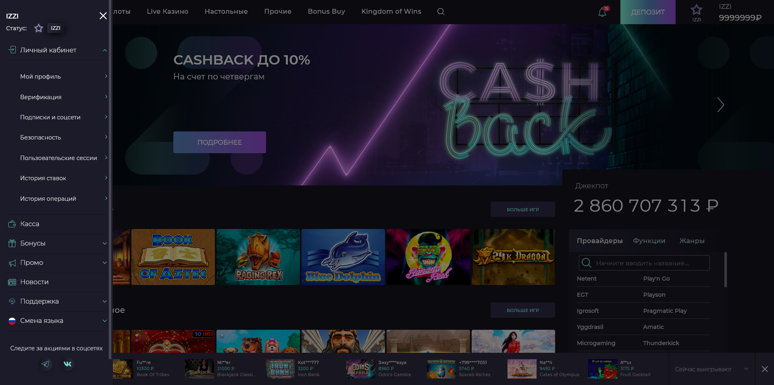The height and width of the screenshot is (385, 774).
Task: Expand the Сейчас выигрывают dropdown
Action: click(x=746, y=369)
